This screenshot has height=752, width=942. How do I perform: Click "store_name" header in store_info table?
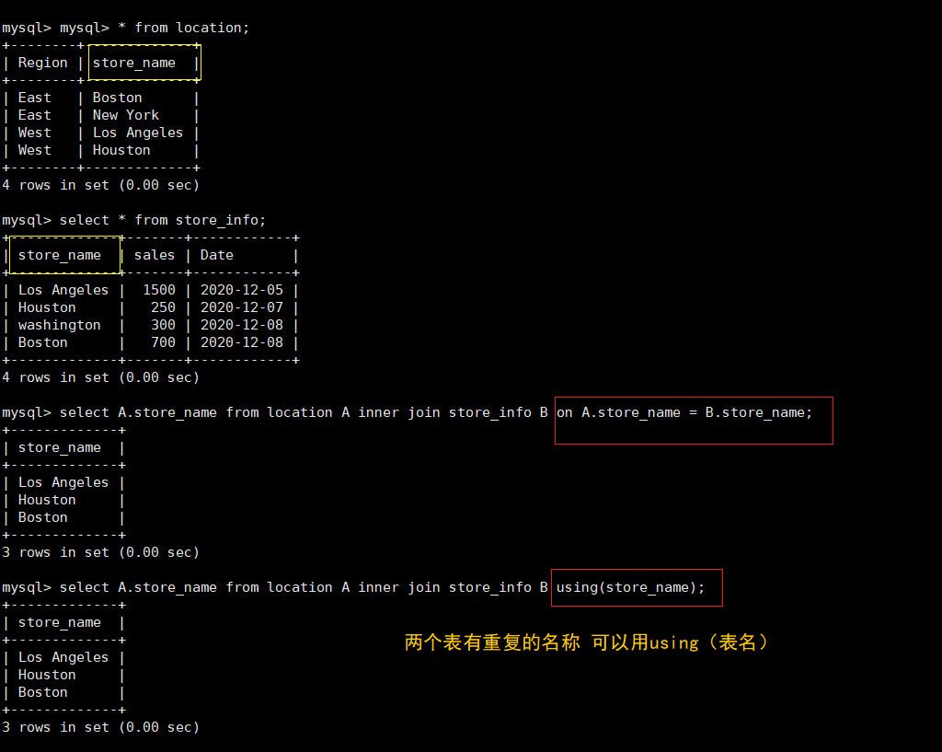pos(60,255)
